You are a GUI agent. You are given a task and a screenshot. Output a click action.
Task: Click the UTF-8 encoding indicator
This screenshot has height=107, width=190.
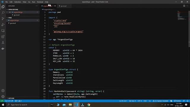(x=140, y=101)
